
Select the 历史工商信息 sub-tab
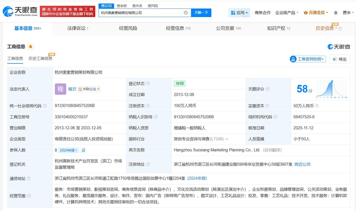click(x=40, y=58)
